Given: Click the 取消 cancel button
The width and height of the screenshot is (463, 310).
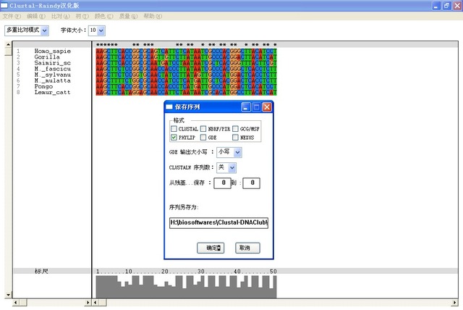Looking at the screenshot, I should click(247, 248).
